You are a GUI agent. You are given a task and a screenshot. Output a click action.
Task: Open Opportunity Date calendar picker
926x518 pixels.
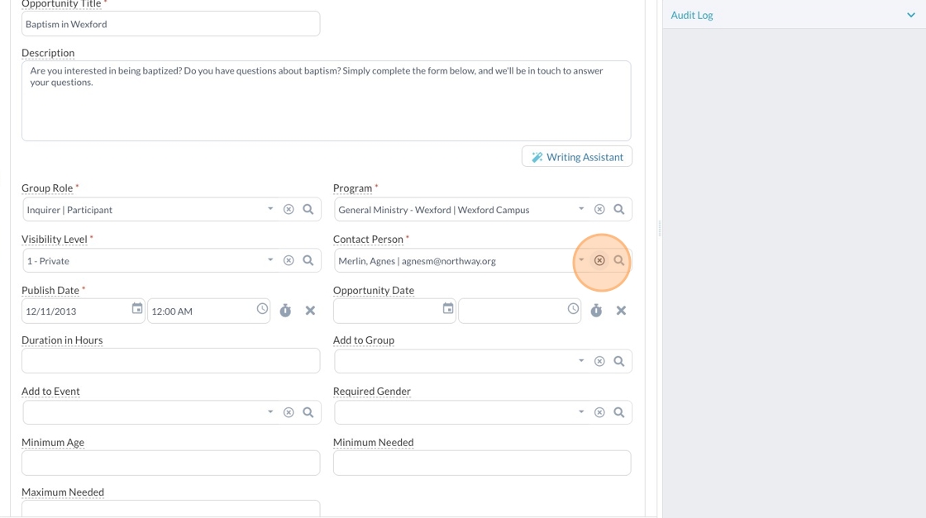click(x=448, y=309)
